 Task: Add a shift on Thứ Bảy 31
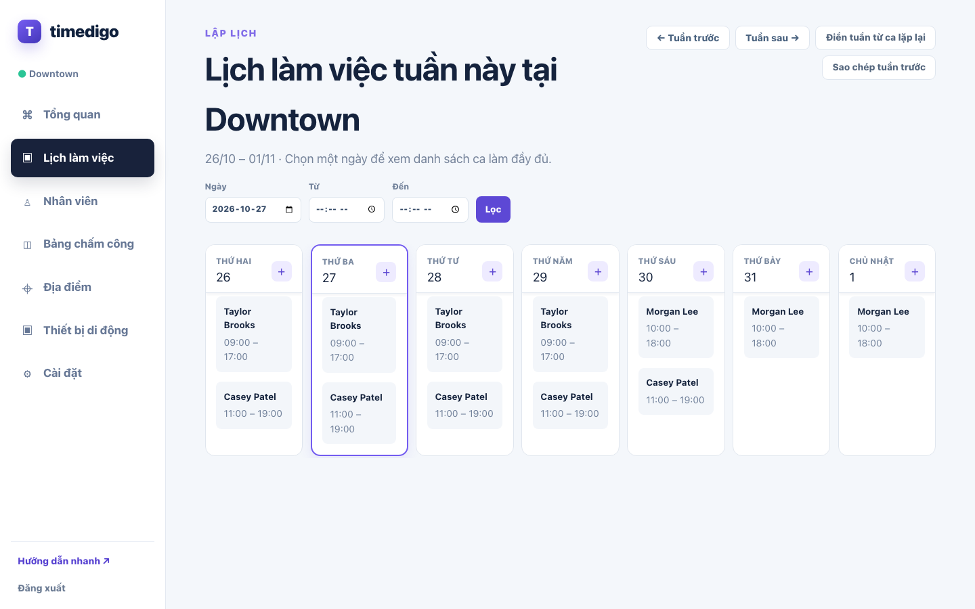[x=809, y=271]
